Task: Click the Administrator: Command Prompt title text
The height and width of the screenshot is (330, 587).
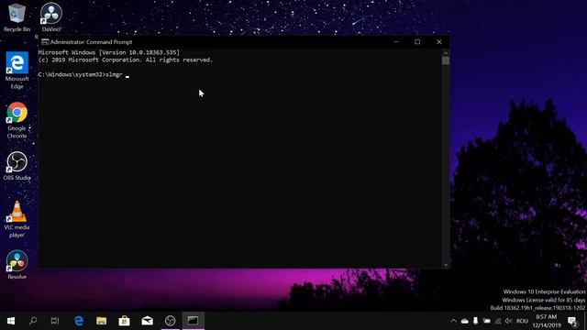Action: click(x=91, y=42)
